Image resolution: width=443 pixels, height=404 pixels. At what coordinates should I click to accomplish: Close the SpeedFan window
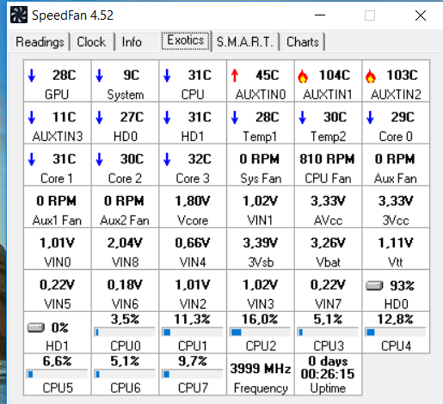[421, 15]
